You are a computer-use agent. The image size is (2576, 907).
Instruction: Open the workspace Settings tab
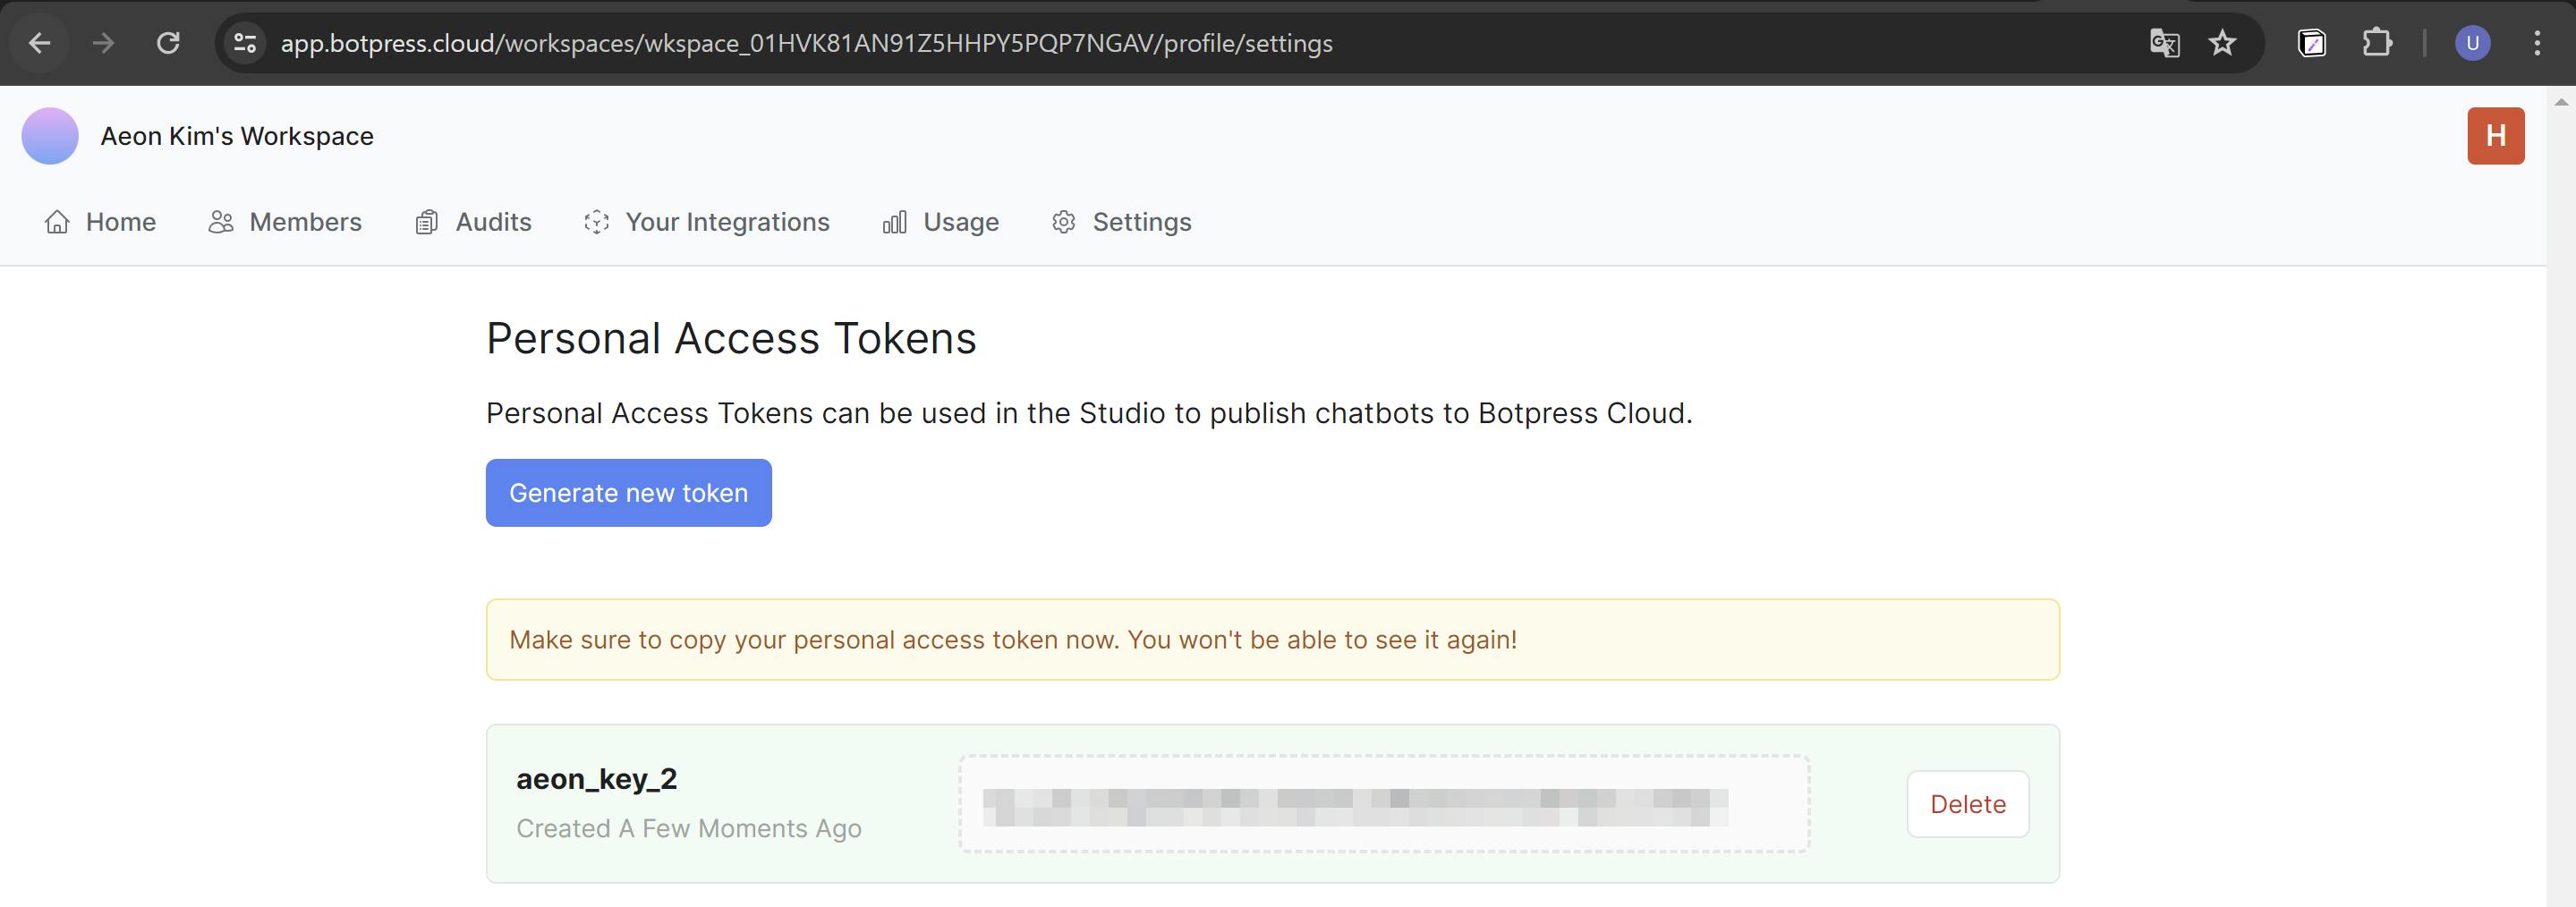tap(1122, 222)
